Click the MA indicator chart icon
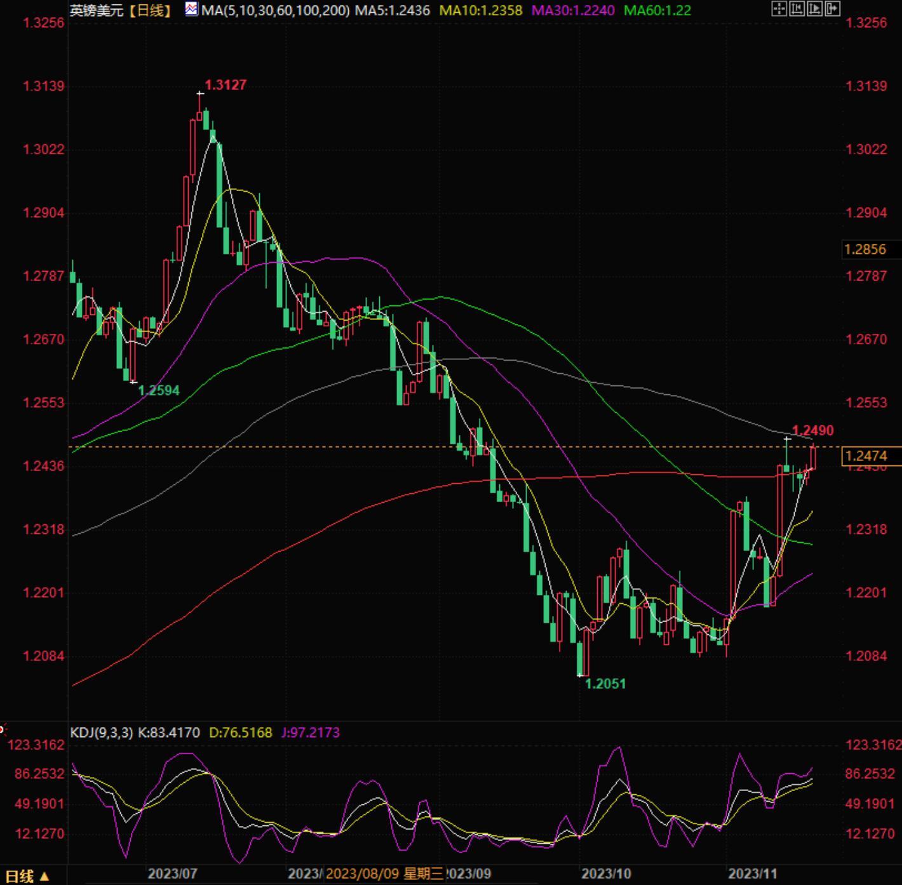902x885 pixels. [x=191, y=9]
